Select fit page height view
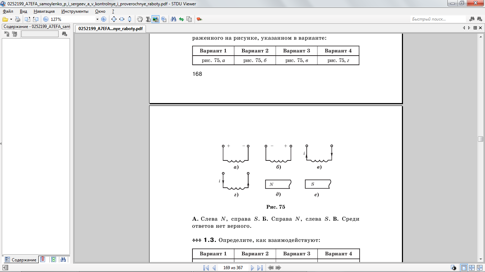Screen dimensions: 485x272 tap(130, 19)
